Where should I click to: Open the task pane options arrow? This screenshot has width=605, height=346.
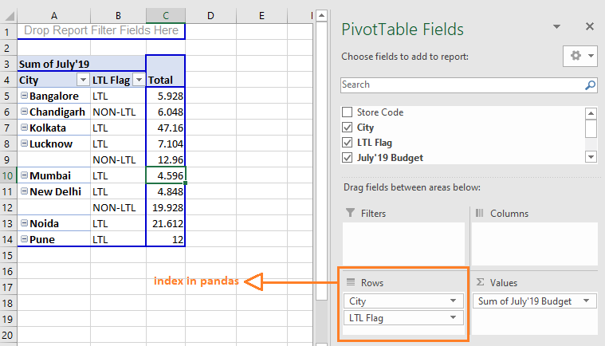point(556,27)
